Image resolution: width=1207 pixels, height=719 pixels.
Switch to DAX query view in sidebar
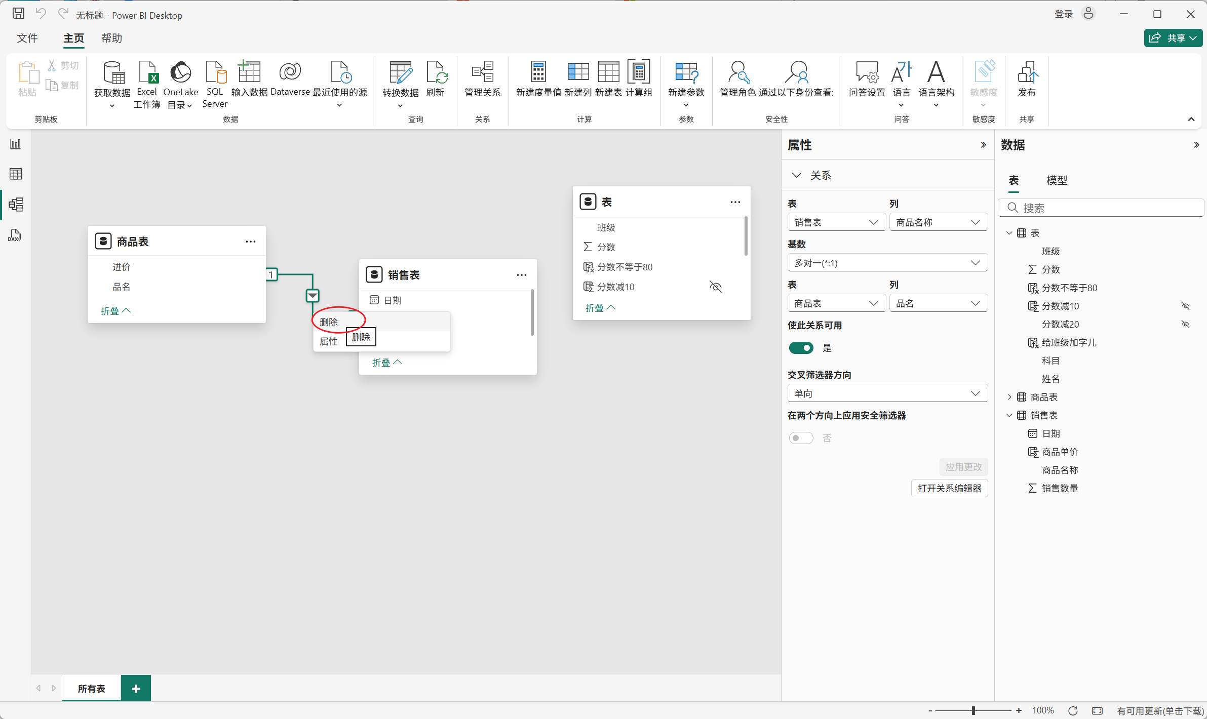pyautogui.click(x=15, y=235)
